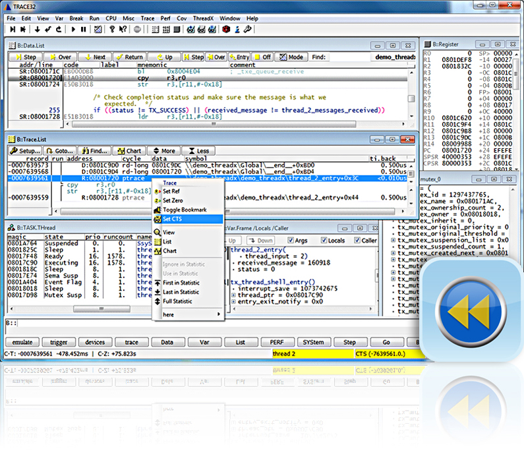Viewport: 524px width, 466px height.
Task: Open the Perf menu
Action: (x=165, y=18)
